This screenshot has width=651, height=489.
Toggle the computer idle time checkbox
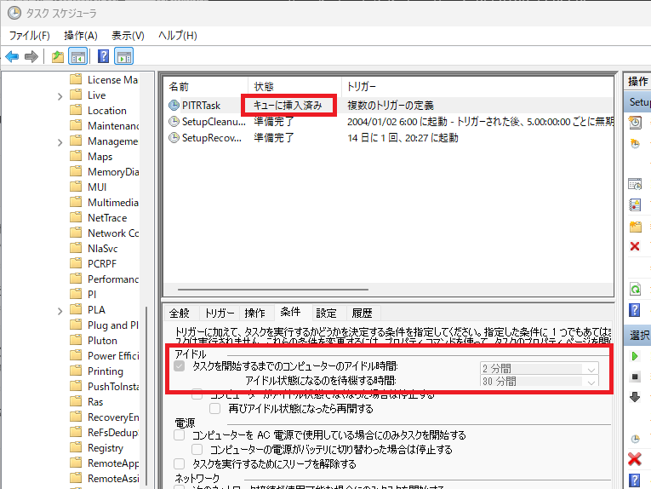tap(180, 366)
